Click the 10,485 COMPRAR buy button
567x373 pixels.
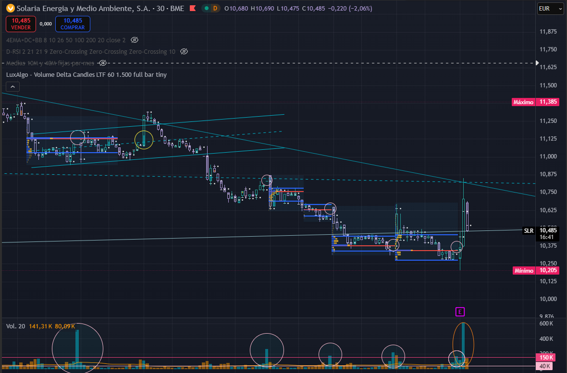(73, 24)
